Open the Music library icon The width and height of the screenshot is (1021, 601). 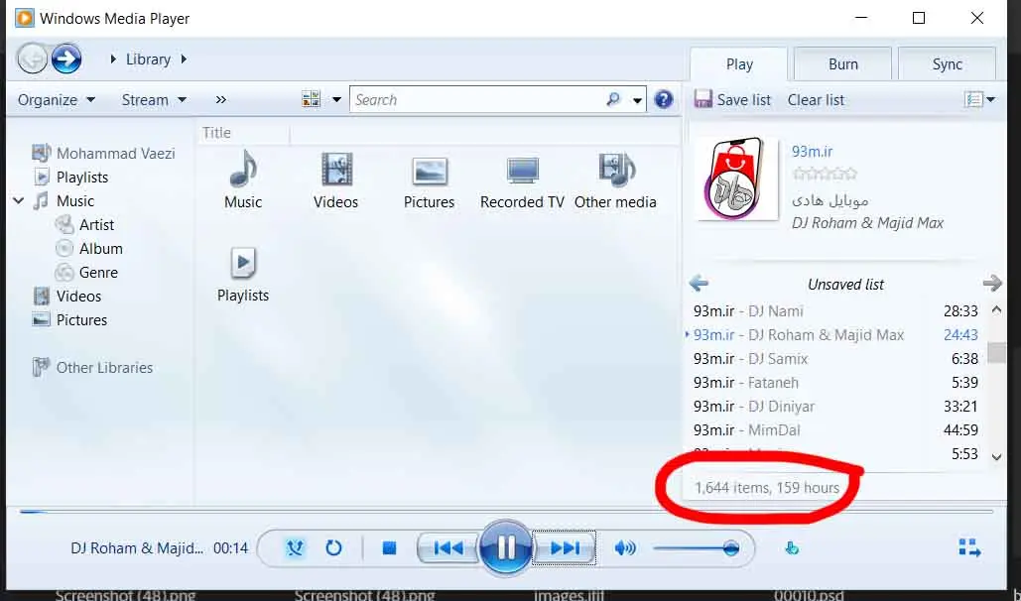[x=243, y=180]
